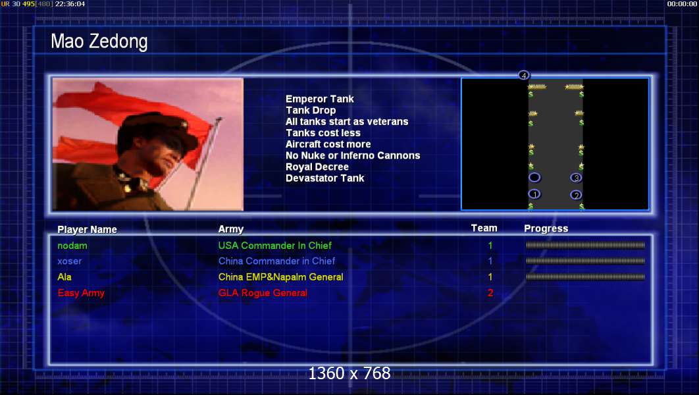
Task: Click 'All tanks start as veterans' line
Action: 347,121
